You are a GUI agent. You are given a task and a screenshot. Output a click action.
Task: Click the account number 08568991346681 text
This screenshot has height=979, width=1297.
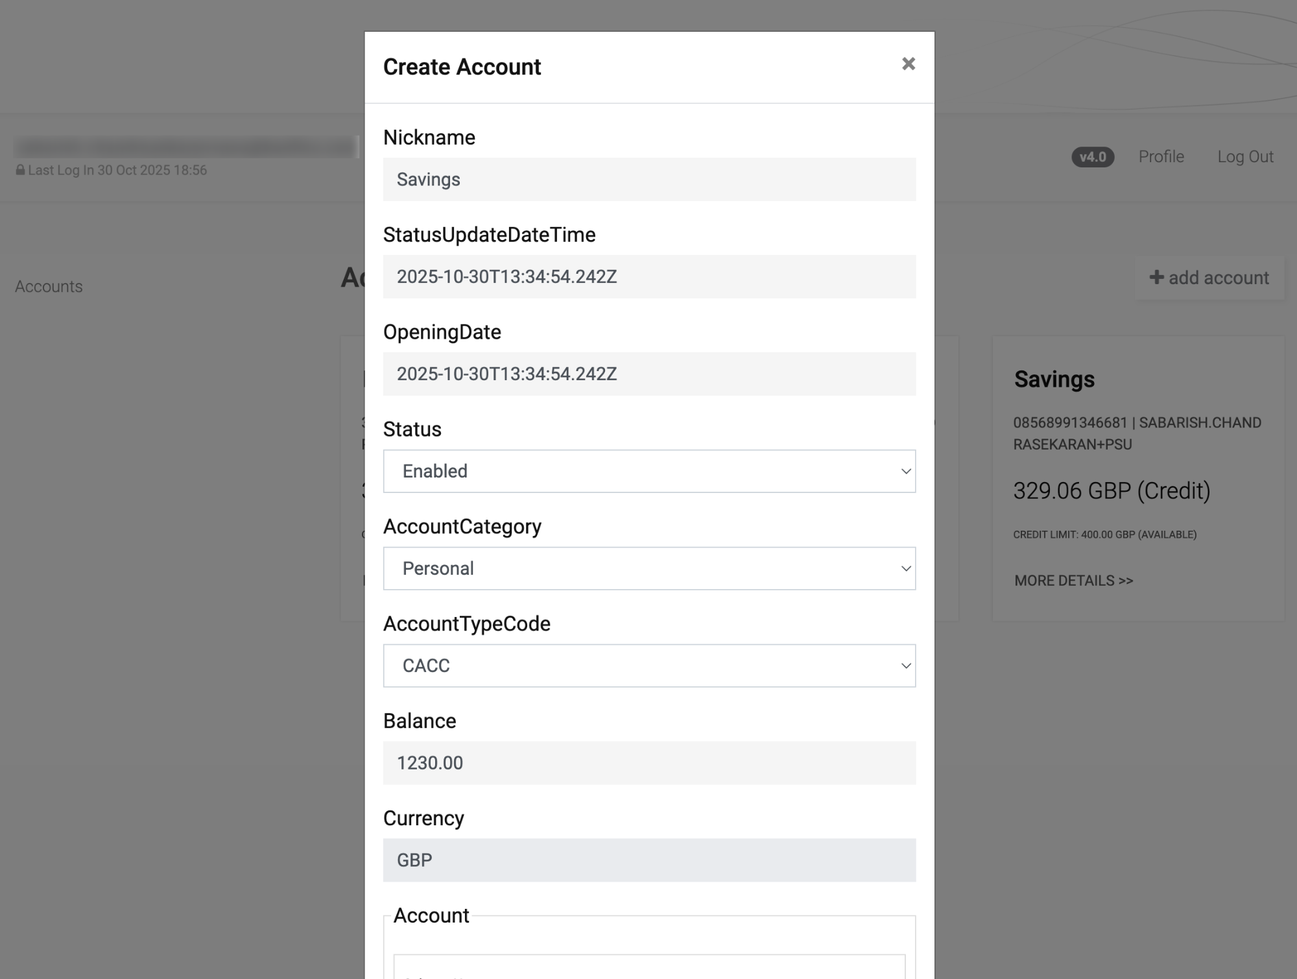pos(1070,422)
